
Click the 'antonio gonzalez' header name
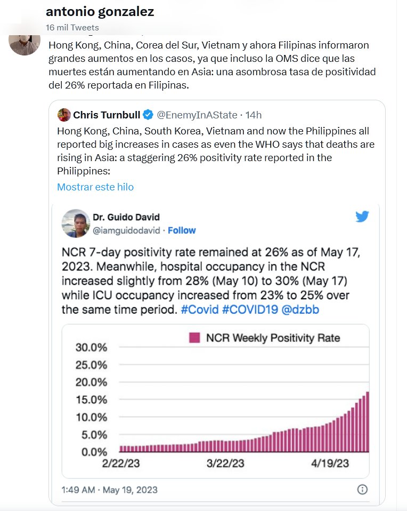100,12
